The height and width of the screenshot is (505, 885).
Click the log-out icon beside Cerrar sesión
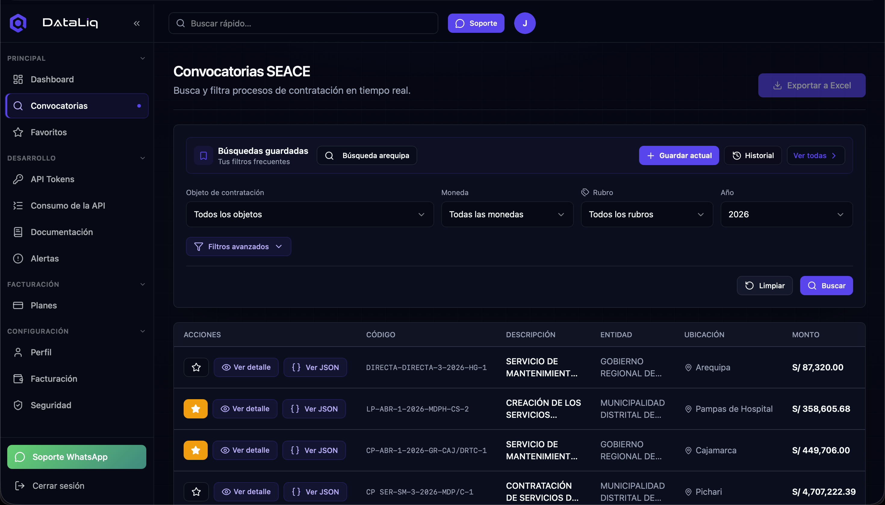20,485
